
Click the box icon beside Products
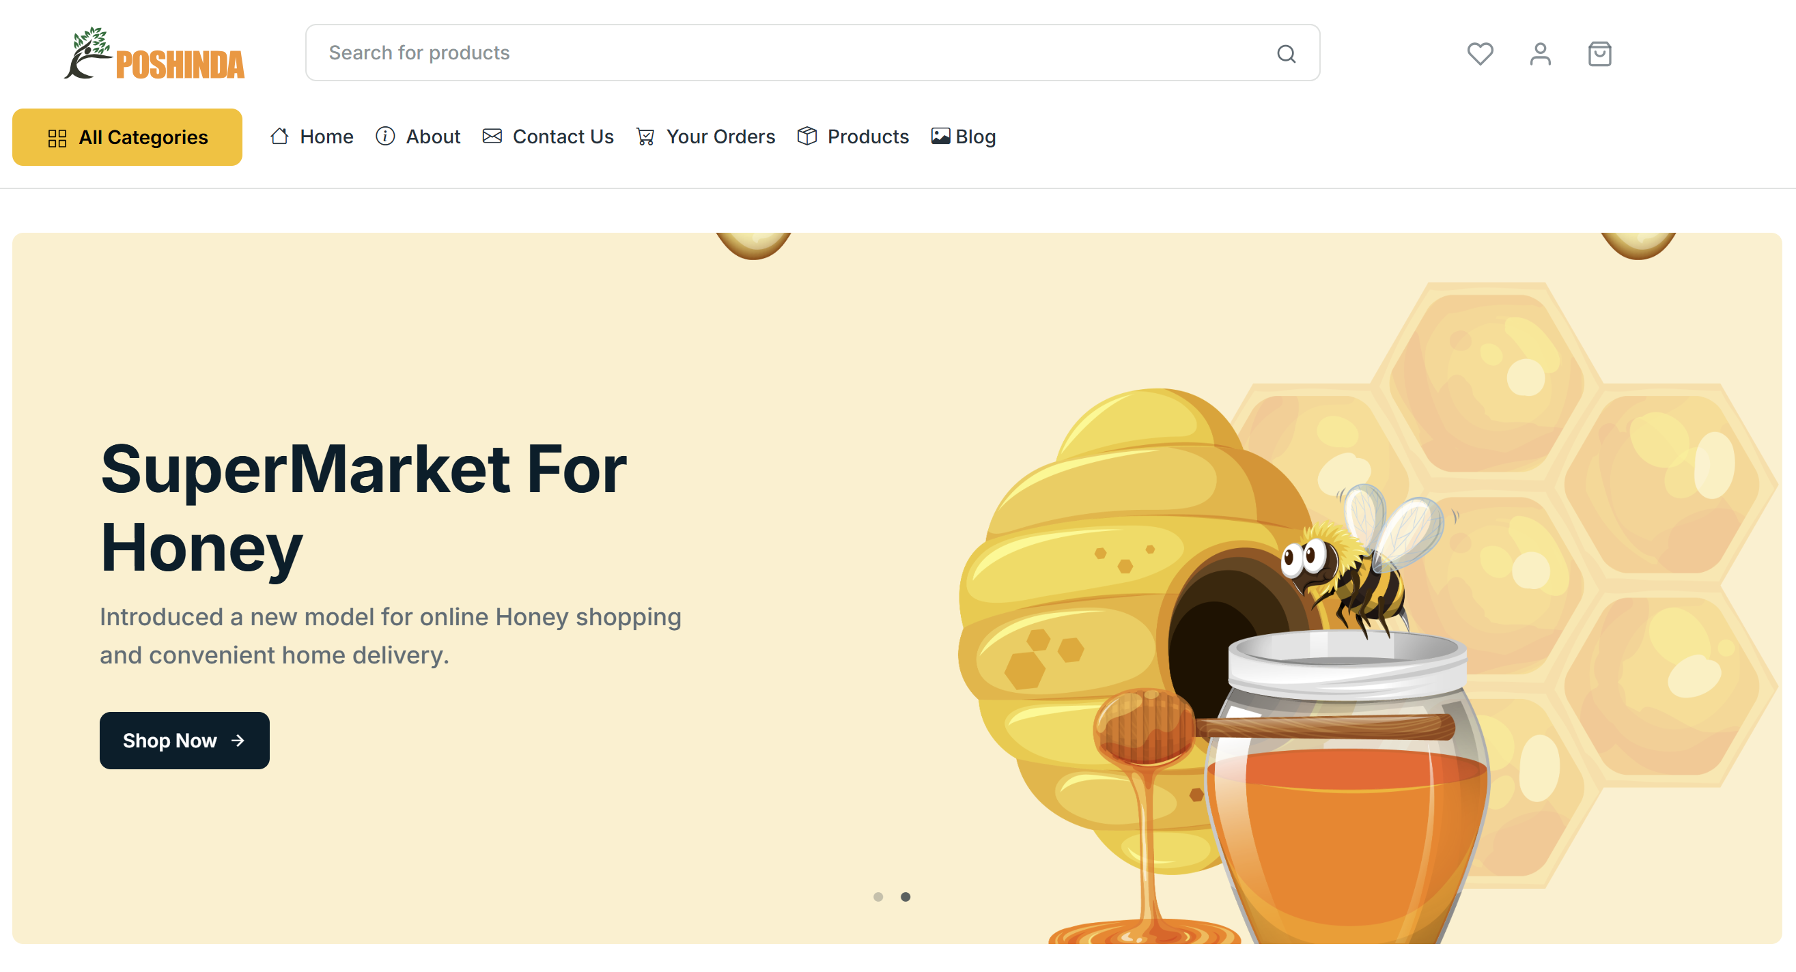pos(806,137)
